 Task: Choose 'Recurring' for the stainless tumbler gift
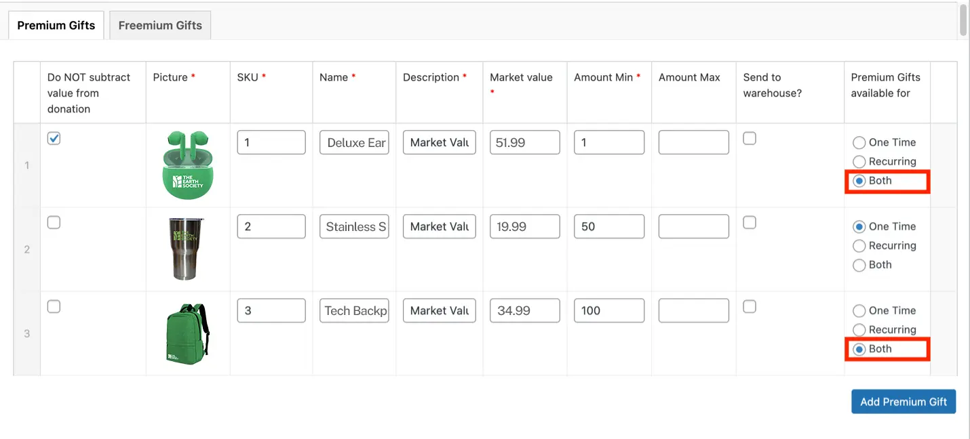pyautogui.click(x=859, y=246)
